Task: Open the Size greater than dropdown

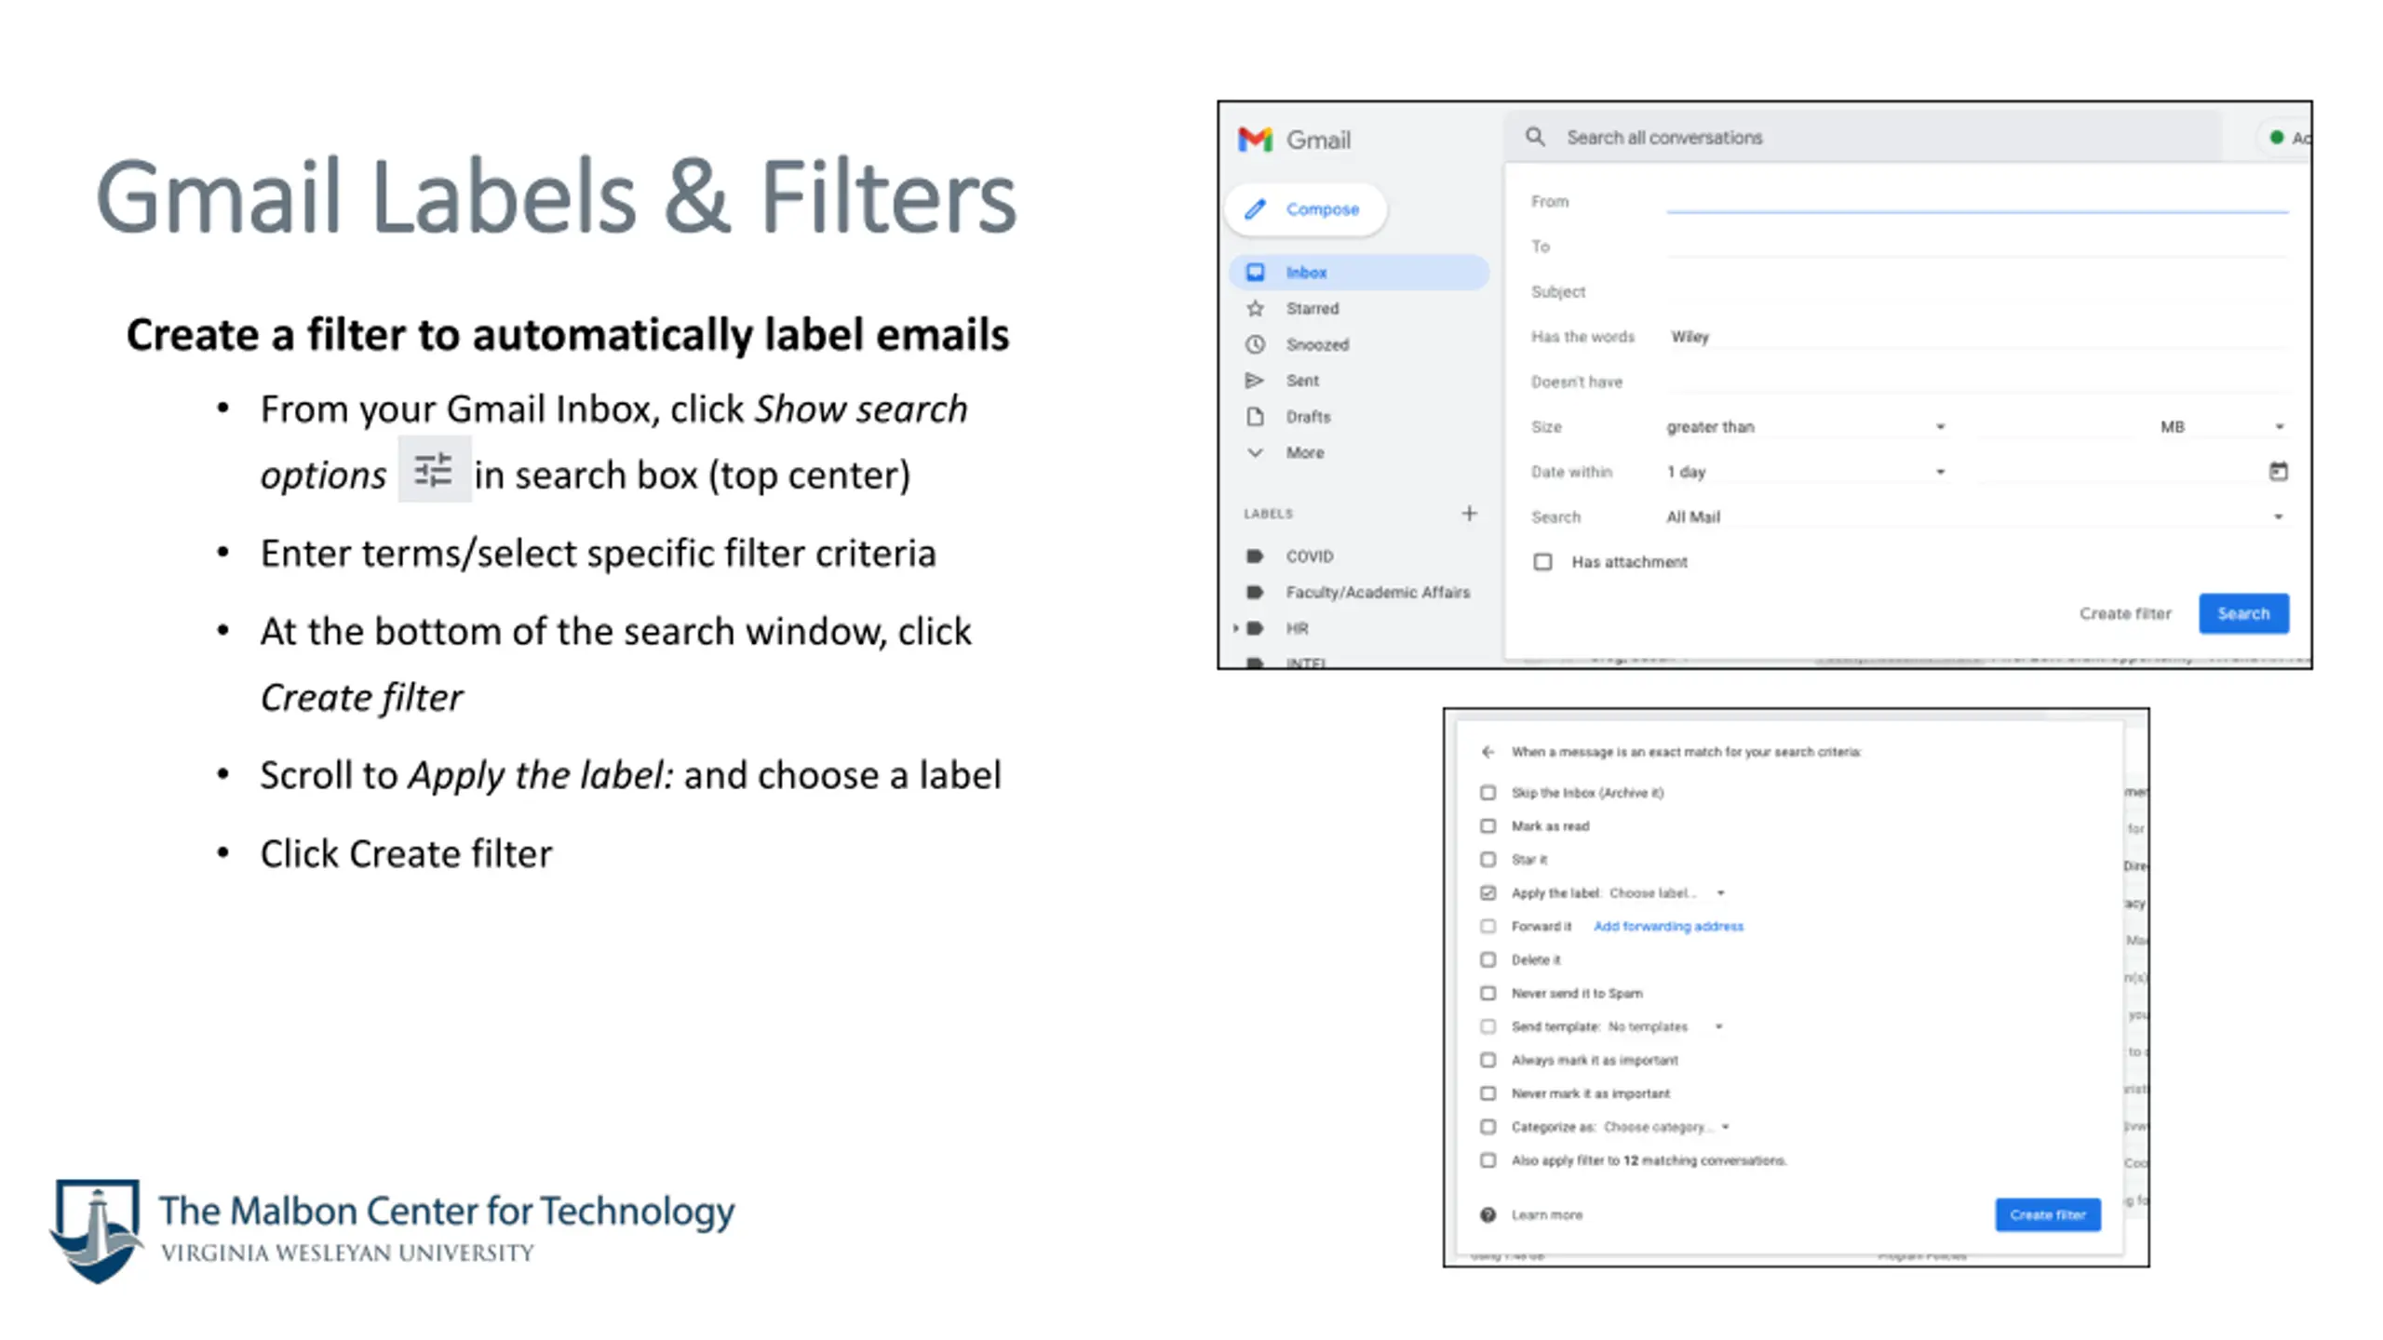Action: [1806, 426]
